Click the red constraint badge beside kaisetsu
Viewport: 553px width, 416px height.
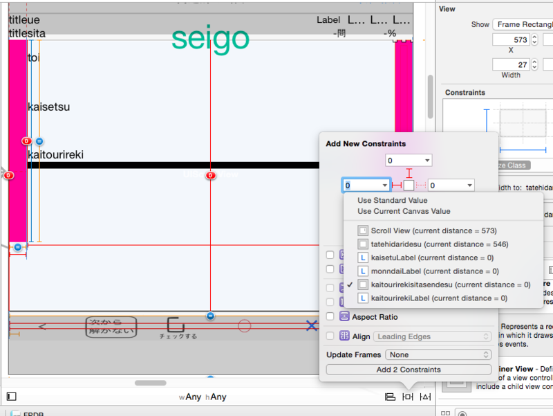[x=26, y=141]
